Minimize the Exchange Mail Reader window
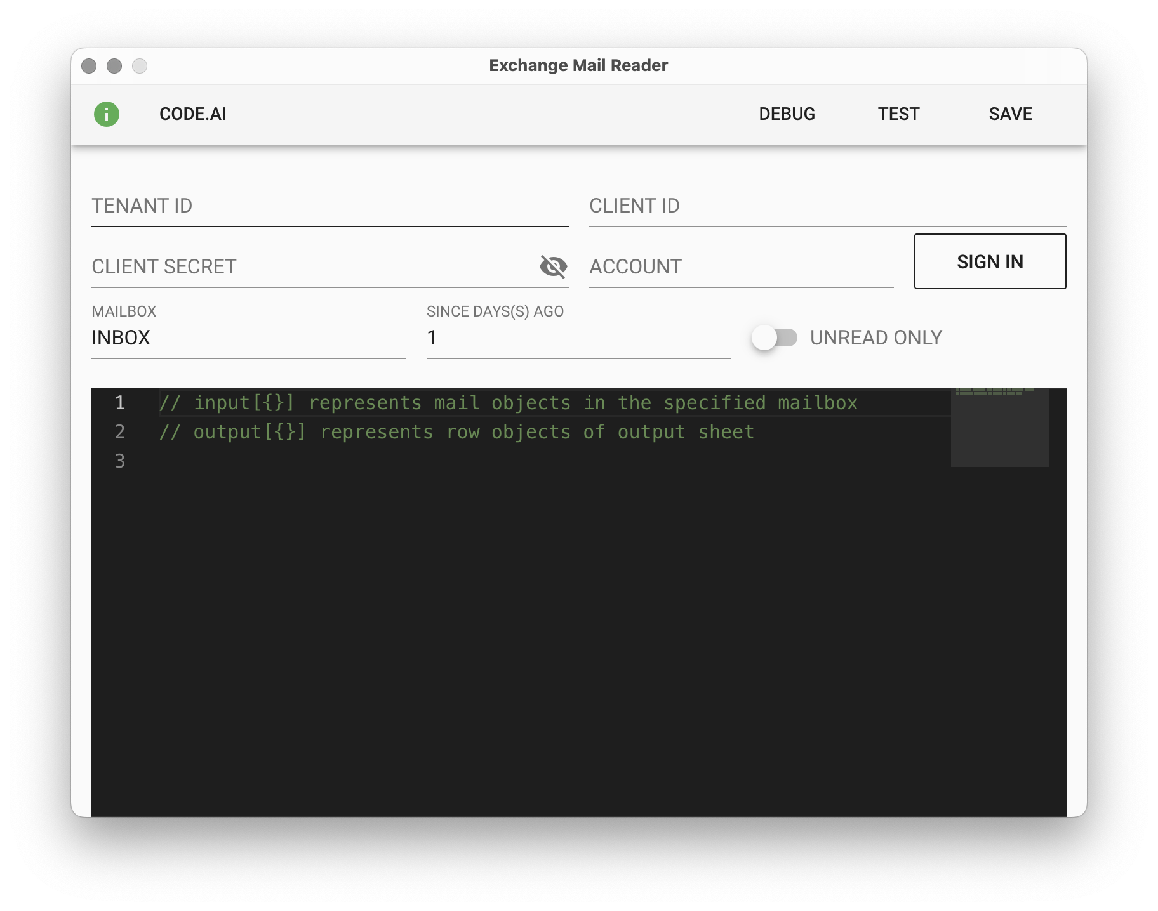The image size is (1158, 911). 114,66
